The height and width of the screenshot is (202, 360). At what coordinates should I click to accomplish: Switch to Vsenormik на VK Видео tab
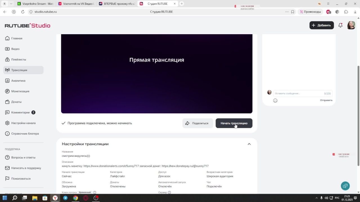[76, 4]
